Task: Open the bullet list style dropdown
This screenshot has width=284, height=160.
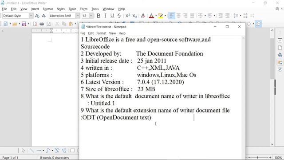Action: pos(205,16)
